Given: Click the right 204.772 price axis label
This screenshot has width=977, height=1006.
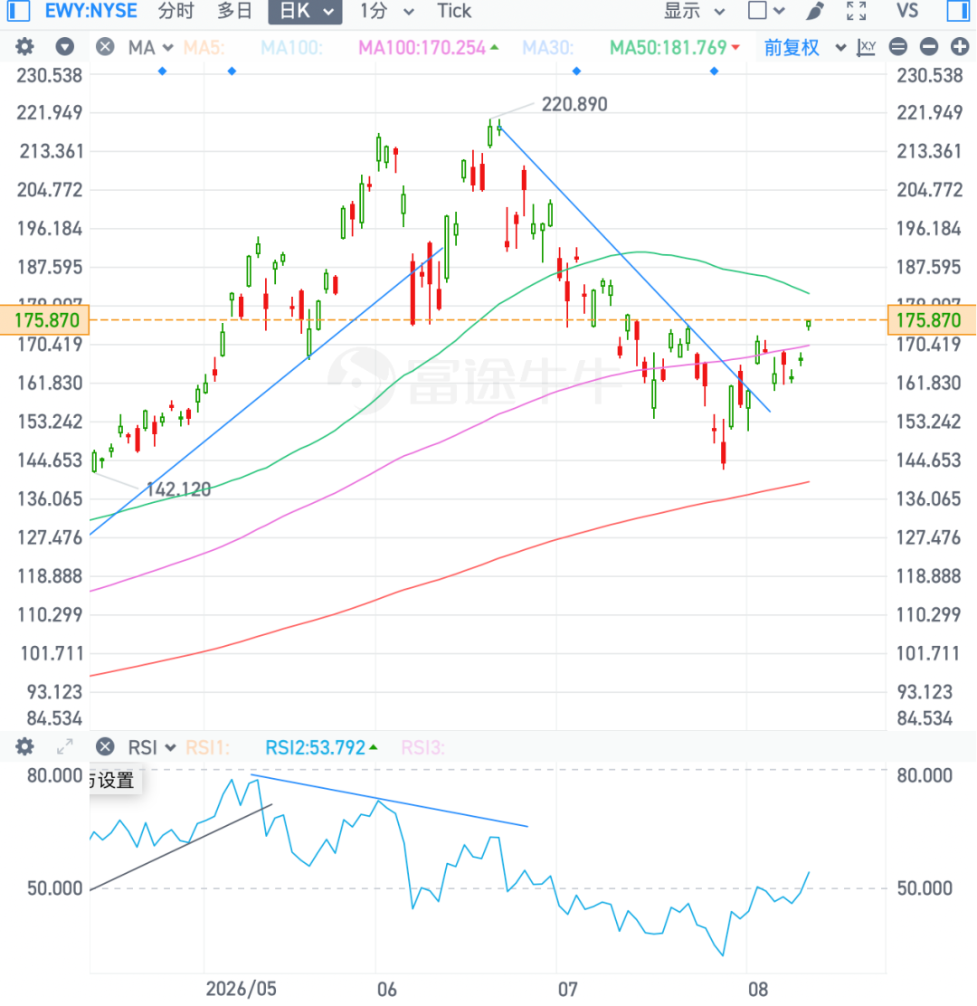Looking at the screenshot, I should pyautogui.click(x=930, y=190).
